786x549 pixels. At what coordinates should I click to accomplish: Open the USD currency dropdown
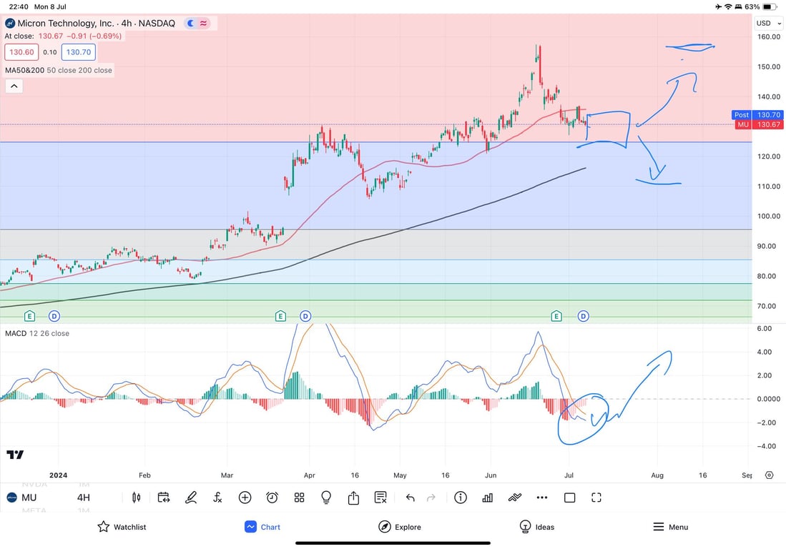point(768,23)
